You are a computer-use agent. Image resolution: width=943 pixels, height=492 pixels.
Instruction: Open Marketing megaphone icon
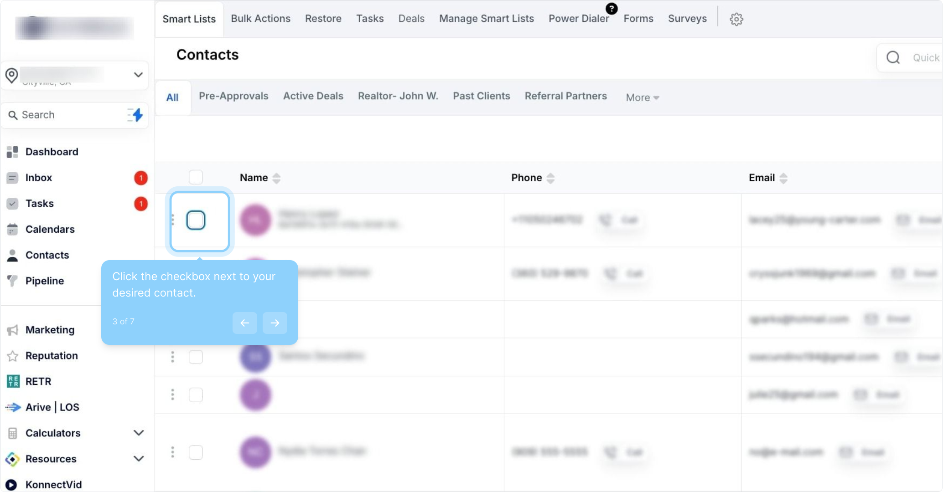tap(12, 330)
